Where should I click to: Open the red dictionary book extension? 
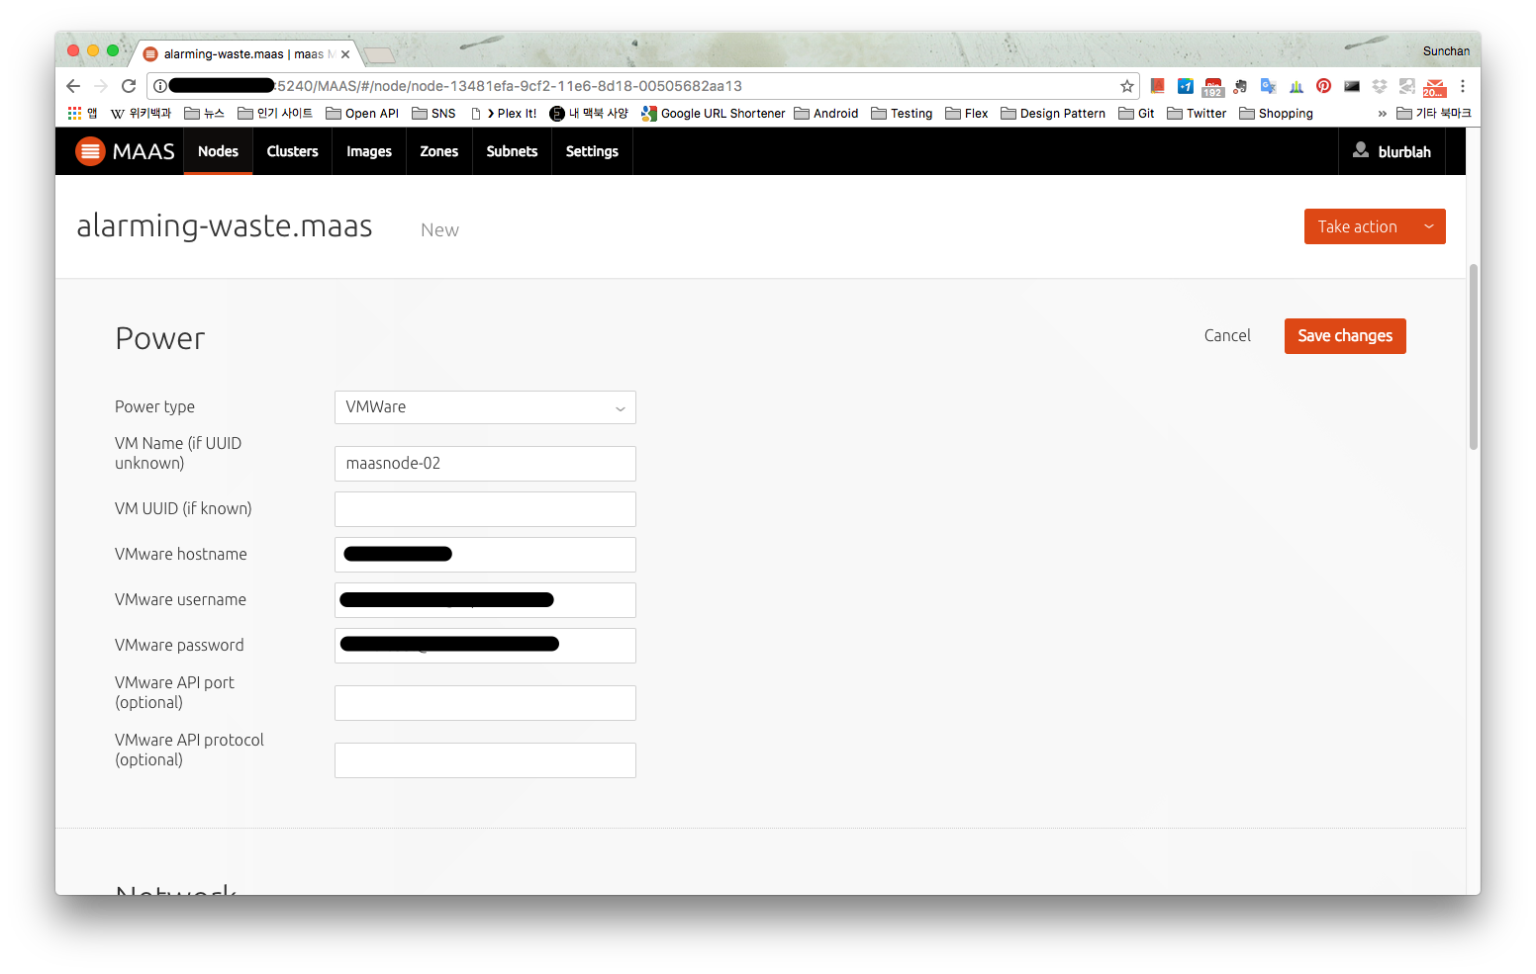1157,86
